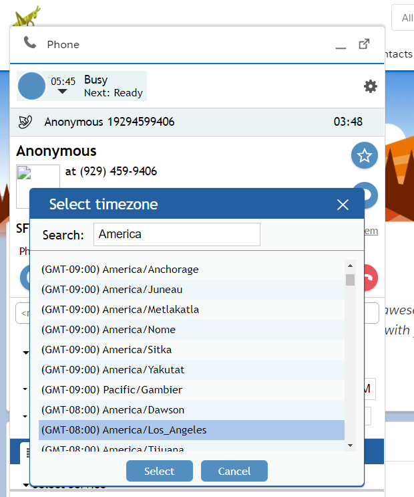Image resolution: width=414 pixels, height=497 pixels.
Task: Click the Phone handset icon in header
Action: (x=30, y=43)
